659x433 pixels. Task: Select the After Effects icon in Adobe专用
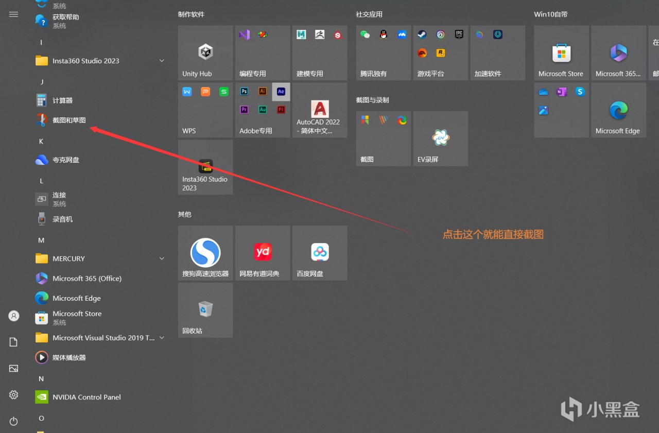pos(281,92)
